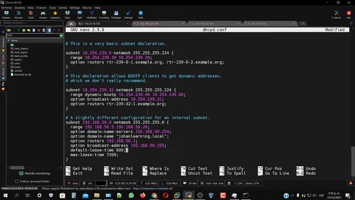The width and height of the screenshot is (355, 200).
Task: Click the X server icon
Action: click(x=337, y=15)
